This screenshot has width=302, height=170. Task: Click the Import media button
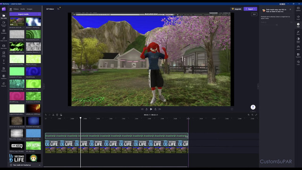(x=23, y=14)
